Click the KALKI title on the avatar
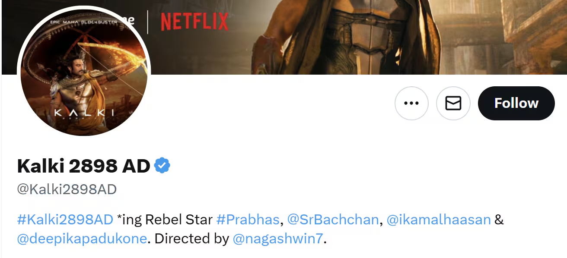The height and width of the screenshot is (258, 567). (x=84, y=113)
